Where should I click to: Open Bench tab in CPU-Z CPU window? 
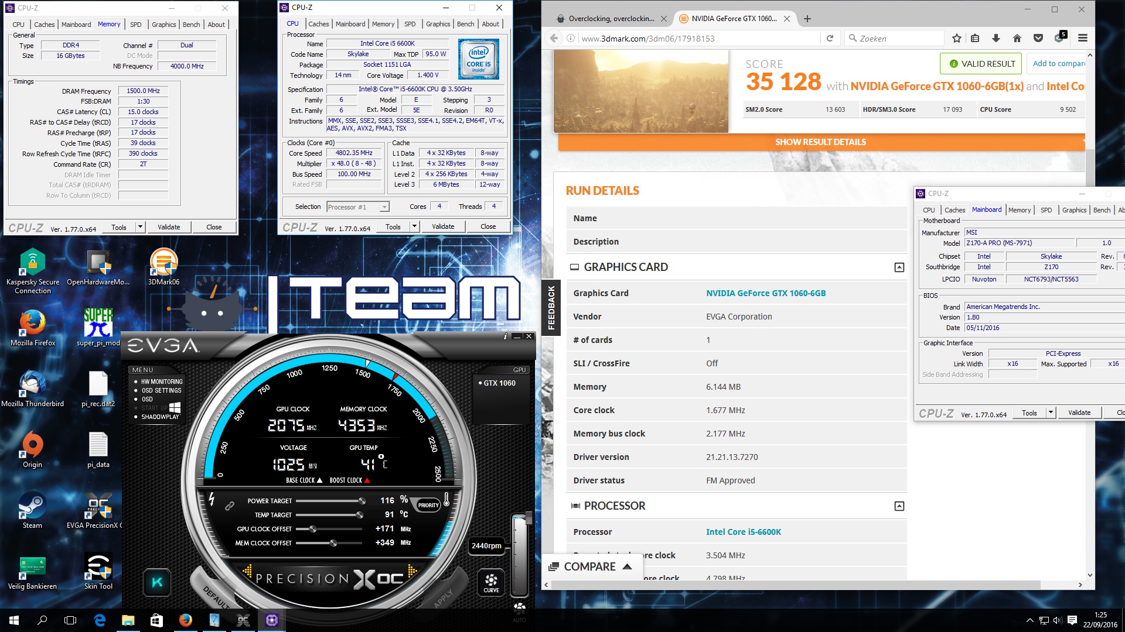click(465, 24)
